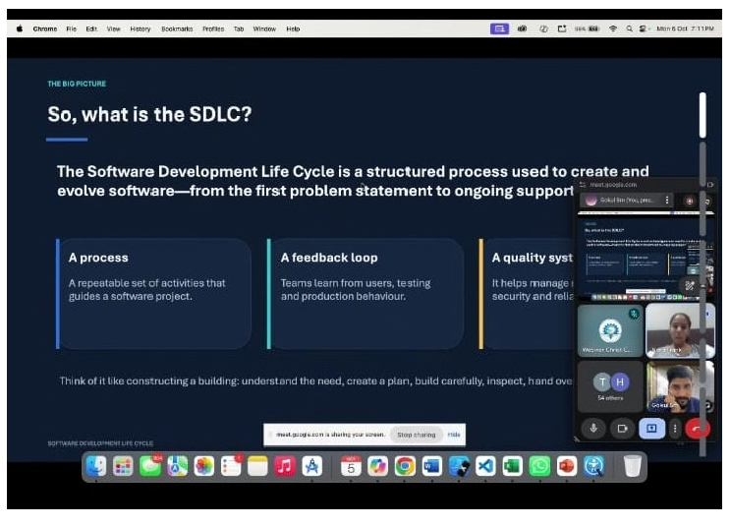Open Control Center in menu bar

click(x=644, y=29)
